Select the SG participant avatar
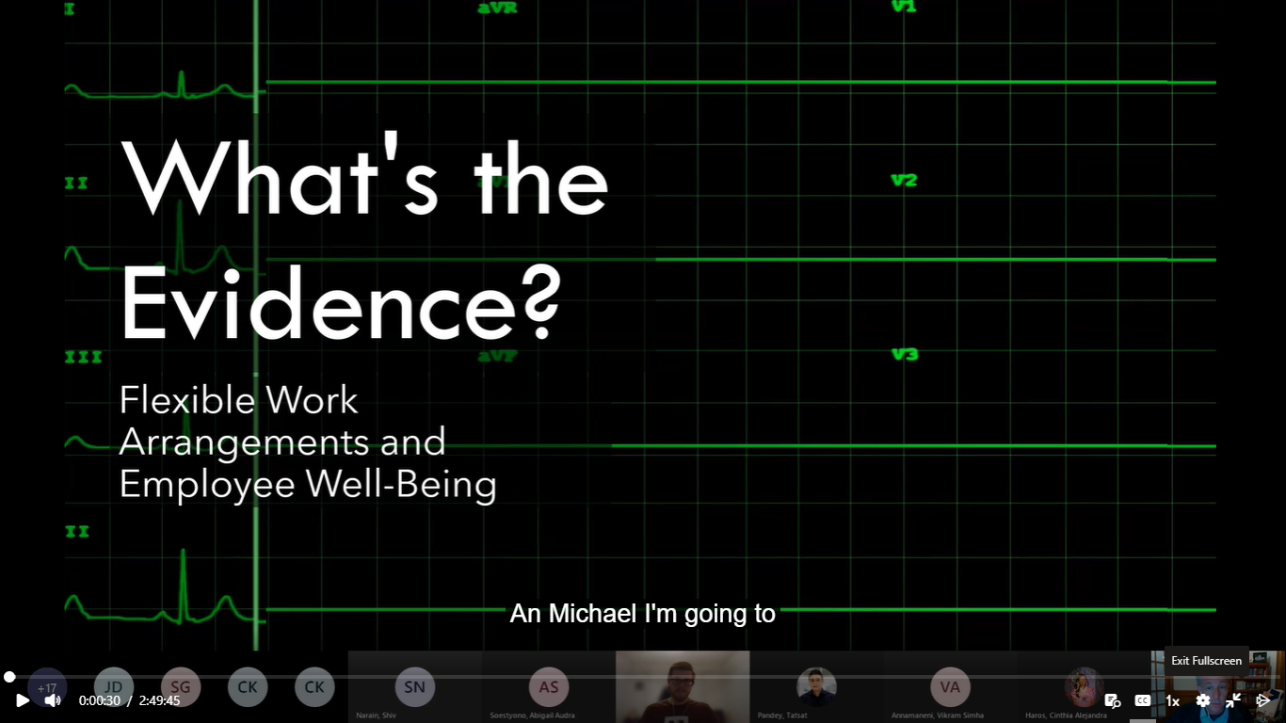The image size is (1286, 723). tap(181, 687)
